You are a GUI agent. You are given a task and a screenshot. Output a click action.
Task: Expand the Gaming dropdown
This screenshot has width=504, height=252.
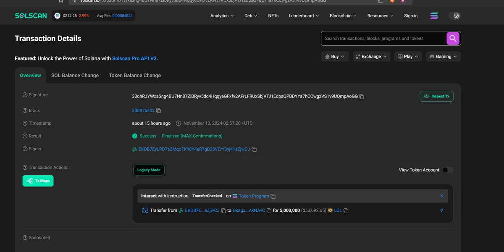click(x=444, y=57)
